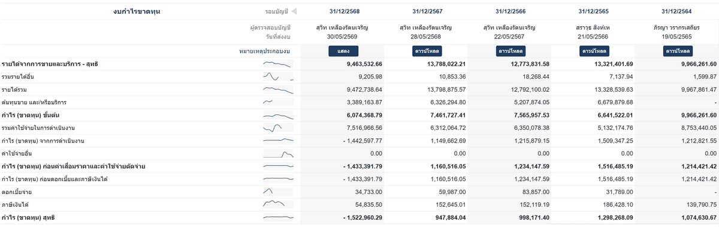Click the แสดง button under 31/12/2568
Viewport: 719px width, 227px height.
[343, 51]
